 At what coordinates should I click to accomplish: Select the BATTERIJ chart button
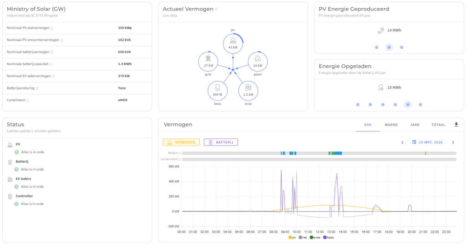coord(221,142)
